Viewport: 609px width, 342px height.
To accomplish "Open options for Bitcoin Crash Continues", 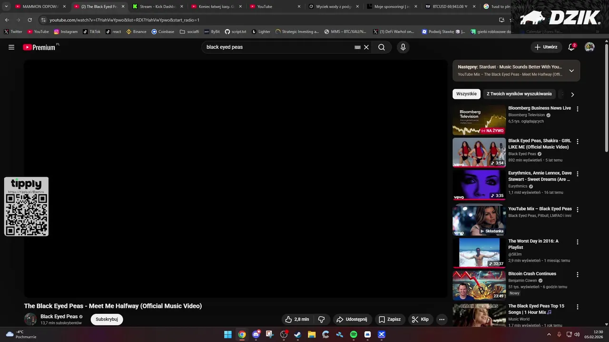I will [x=578, y=275].
